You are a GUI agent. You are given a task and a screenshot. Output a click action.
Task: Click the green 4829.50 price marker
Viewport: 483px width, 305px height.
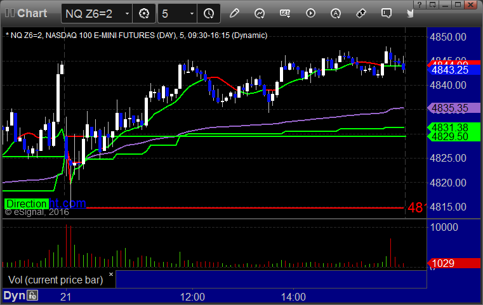(x=454, y=136)
